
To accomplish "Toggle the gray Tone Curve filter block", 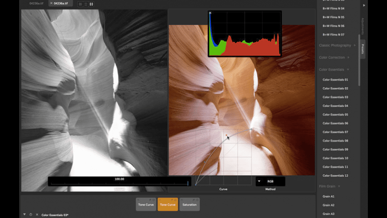I will tap(146, 204).
